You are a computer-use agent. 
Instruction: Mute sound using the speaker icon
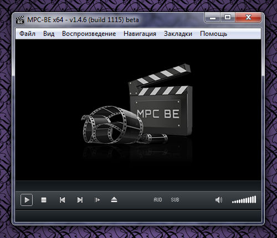(x=219, y=200)
